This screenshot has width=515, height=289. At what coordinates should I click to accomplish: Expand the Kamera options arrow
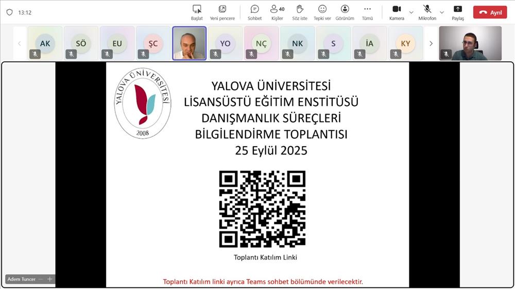tap(411, 12)
